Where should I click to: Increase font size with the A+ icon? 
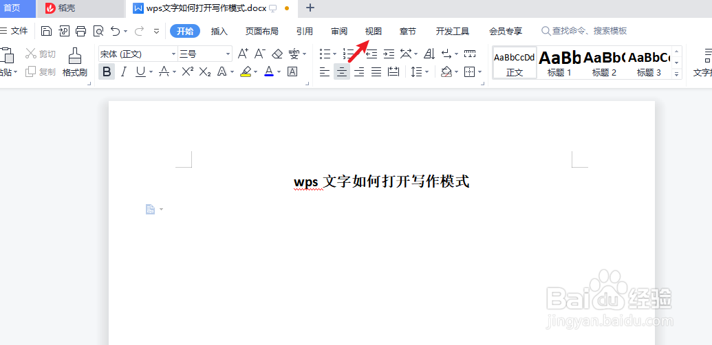pos(244,54)
